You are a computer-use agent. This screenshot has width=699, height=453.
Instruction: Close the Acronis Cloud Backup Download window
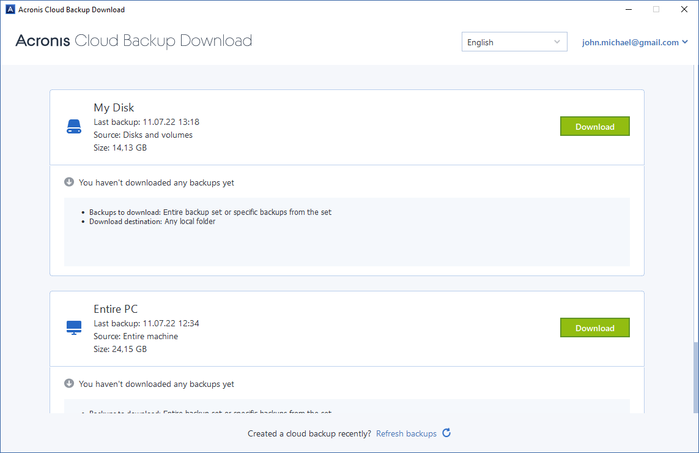[684, 9]
